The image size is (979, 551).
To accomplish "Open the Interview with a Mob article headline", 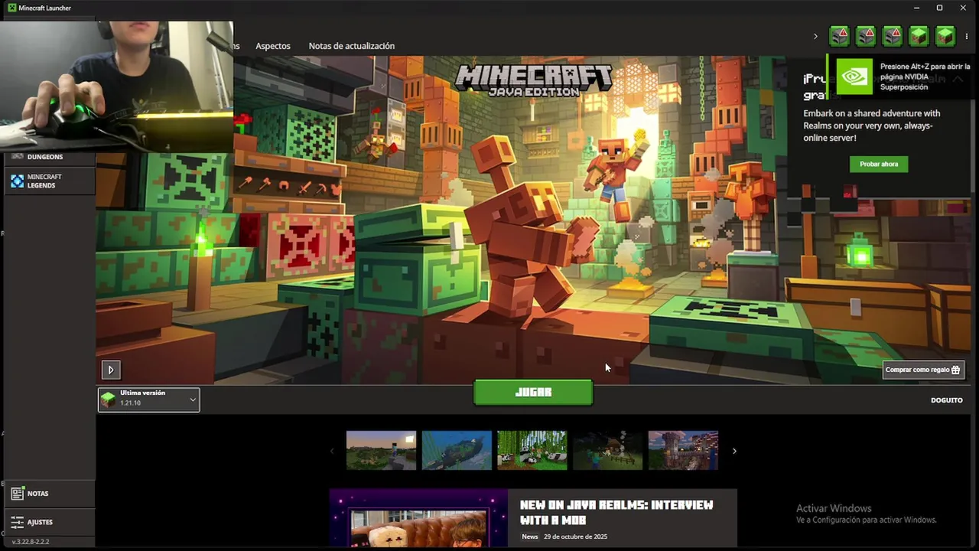I will click(x=616, y=512).
